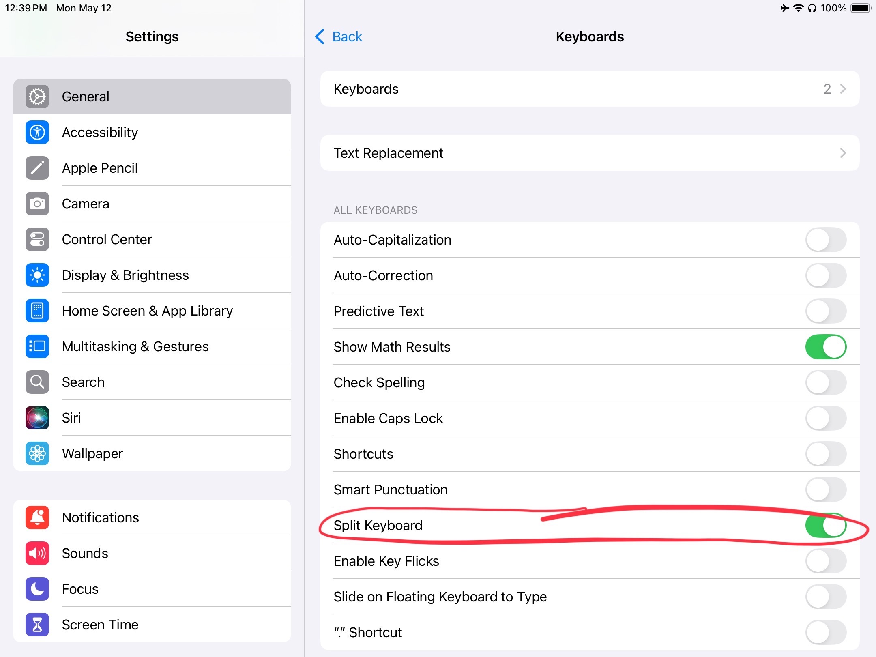Image resolution: width=876 pixels, height=657 pixels.
Task: Tap the Apple Pencil icon
Action: pyautogui.click(x=37, y=168)
